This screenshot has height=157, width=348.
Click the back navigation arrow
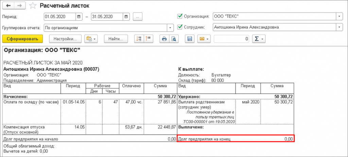pos(8,6)
